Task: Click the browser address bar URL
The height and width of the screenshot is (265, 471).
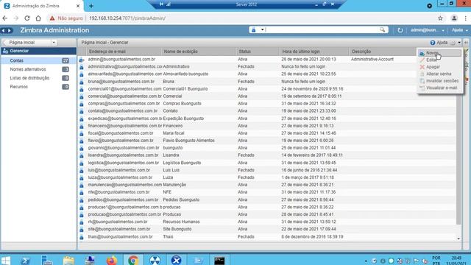Action: 127,18
